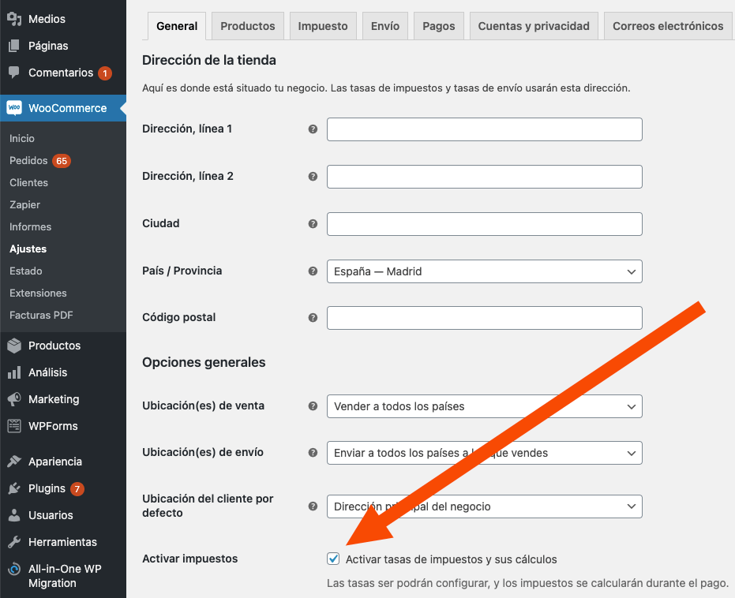Click the Comentarios speech bubble icon
Viewport: 735px width, 598px height.
point(14,73)
